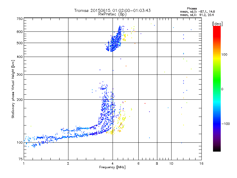Click the 'mean, sd,X: 91.2, 20.4' statistic

197,15
